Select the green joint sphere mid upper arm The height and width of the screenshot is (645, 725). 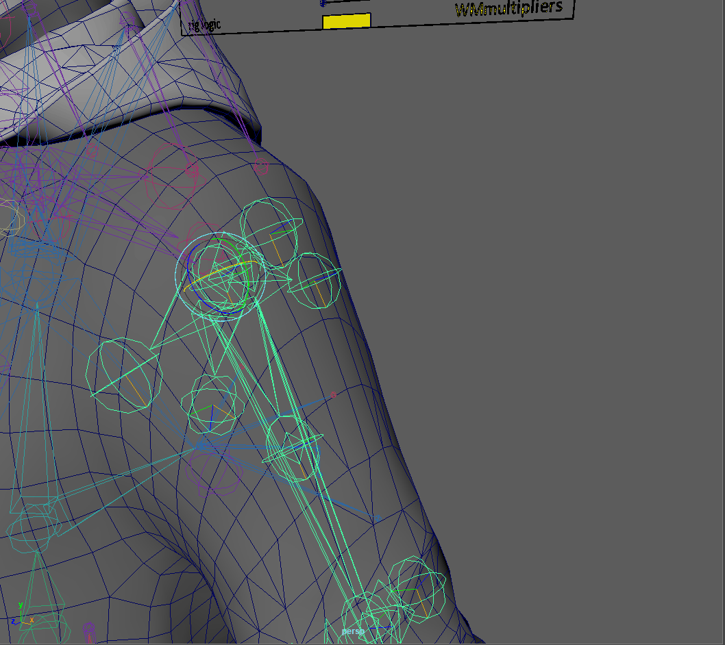click(x=293, y=448)
